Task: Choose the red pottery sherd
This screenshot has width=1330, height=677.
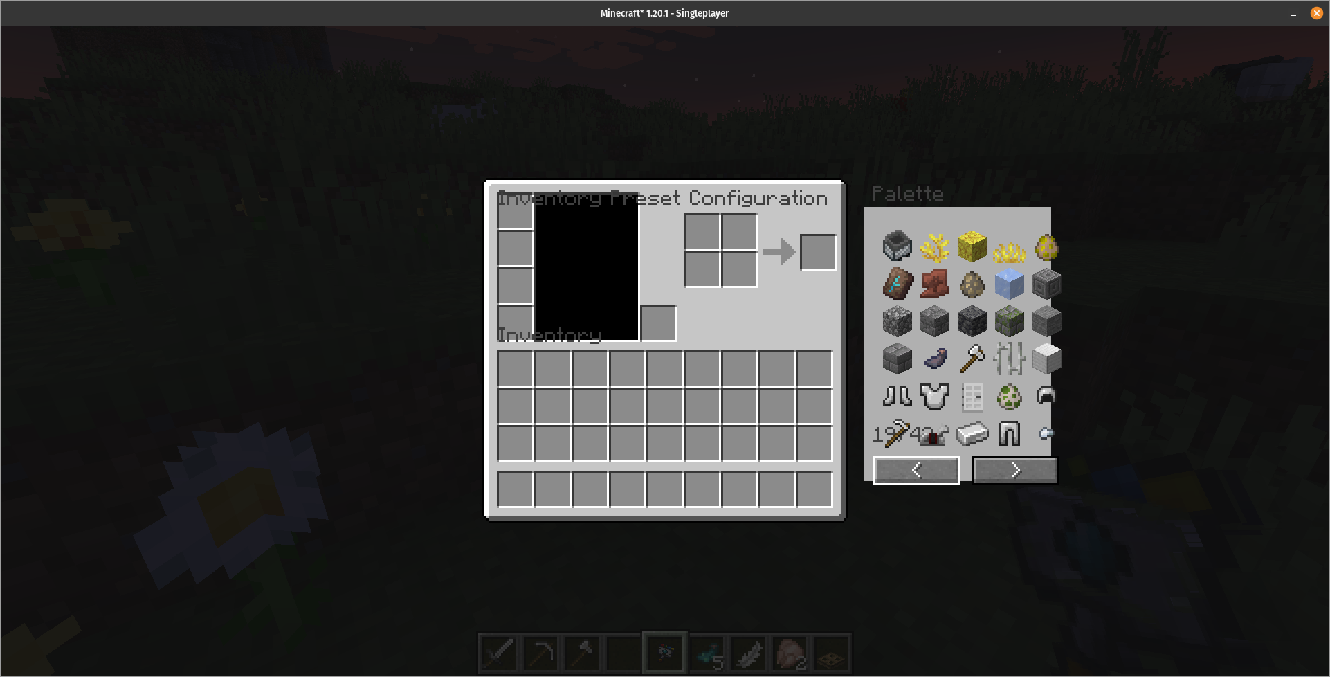Action: pos(935,284)
